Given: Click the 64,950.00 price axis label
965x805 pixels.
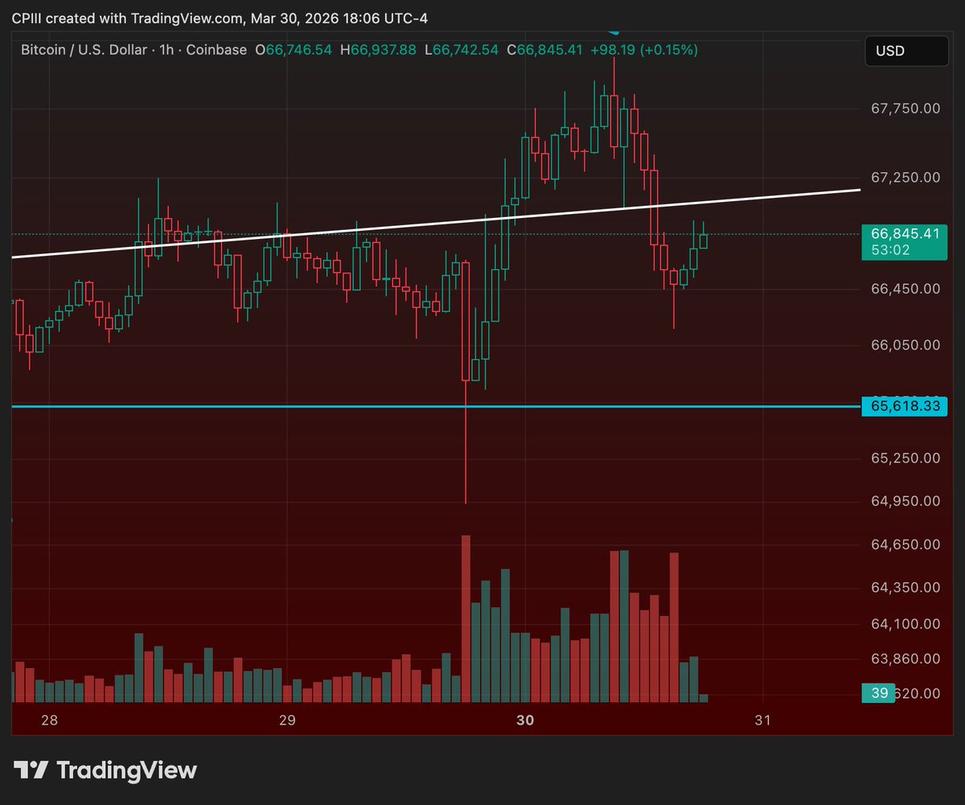Looking at the screenshot, I should (x=905, y=501).
